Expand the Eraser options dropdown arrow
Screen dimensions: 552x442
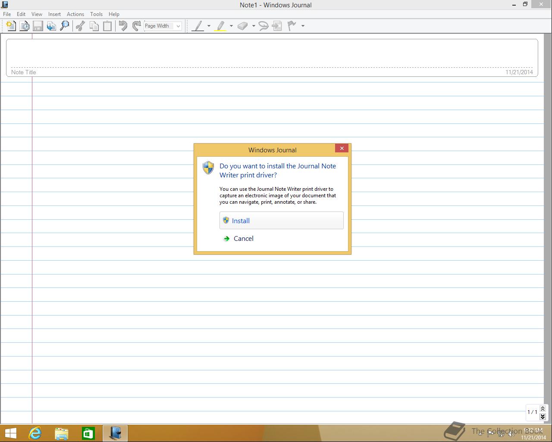(x=254, y=26)
